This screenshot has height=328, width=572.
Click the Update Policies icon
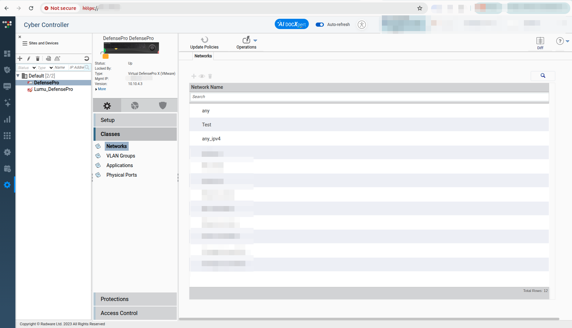point(204,40)
